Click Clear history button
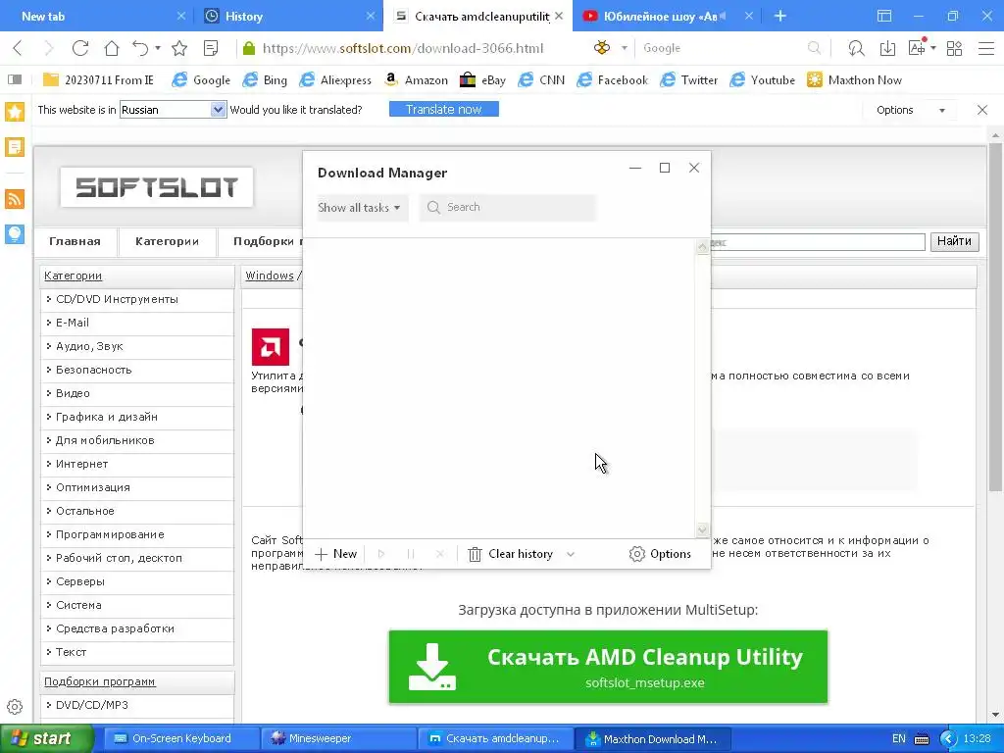This screenshot has width=1004, height=753. pyautogui.click(x=510, y=554)
